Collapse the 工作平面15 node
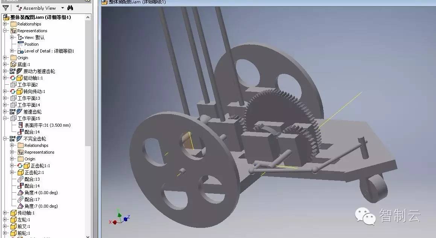This screenshot has width=436, height=238. tap(5, 118)
